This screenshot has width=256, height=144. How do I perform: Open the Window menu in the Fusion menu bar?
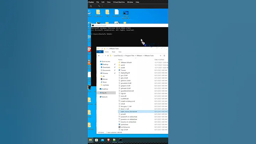(130, 2)
